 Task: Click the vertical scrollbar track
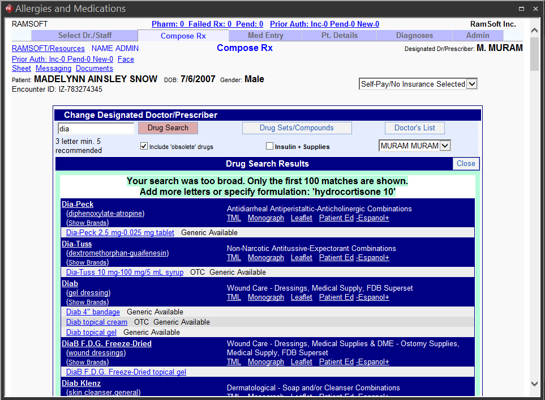[535, 227]
